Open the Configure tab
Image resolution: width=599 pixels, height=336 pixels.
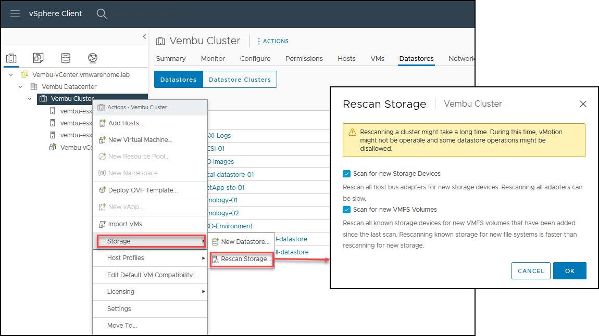[255, 59]
